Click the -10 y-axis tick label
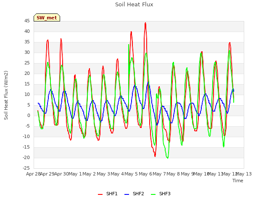The image size is (269, 202). tap(26, 136)
